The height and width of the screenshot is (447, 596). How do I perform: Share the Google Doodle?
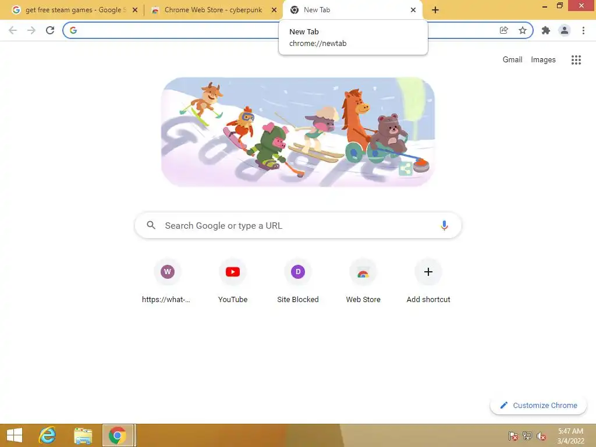point(406,168)
